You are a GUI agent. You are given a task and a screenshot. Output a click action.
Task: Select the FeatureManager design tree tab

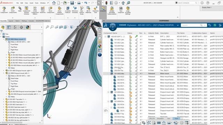(x=3, y=27)
